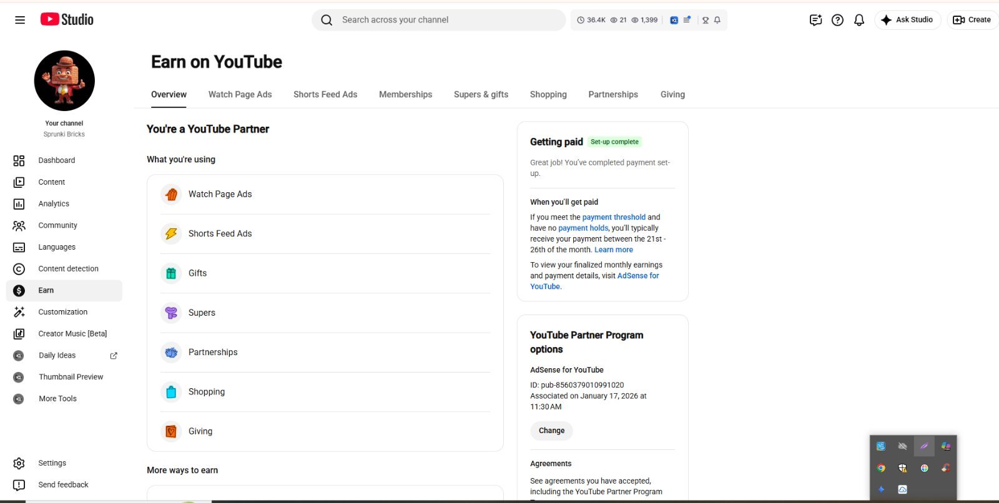Viewport: 999px width, 503px height.
Task: Click the Create button
Action: (973, 20)
